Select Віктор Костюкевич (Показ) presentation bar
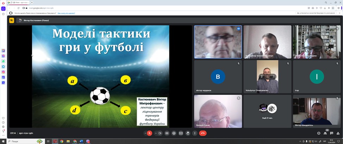 pos(179,20)
